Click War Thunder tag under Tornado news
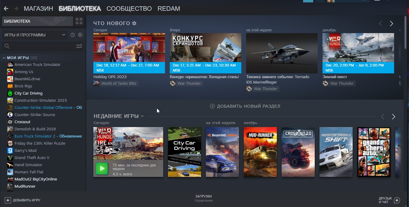This screenshot has width=409, height=207. (x=262, y=89)
